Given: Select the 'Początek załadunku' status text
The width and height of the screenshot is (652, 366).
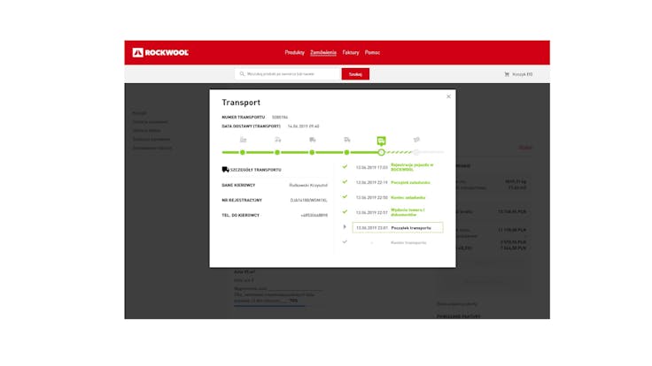Looking at the screenshot, I should tap(410, 183).
